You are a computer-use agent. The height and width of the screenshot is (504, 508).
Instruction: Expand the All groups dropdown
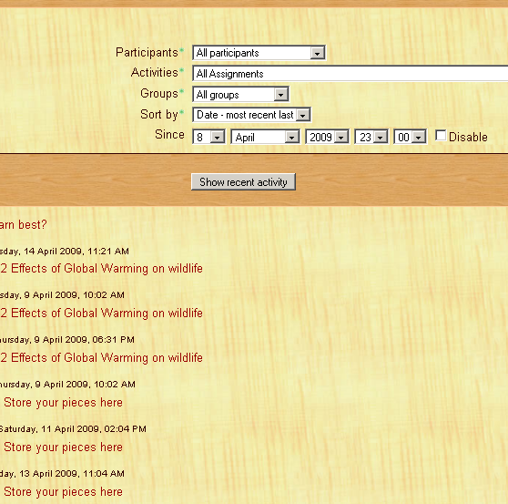click(240, 95)
